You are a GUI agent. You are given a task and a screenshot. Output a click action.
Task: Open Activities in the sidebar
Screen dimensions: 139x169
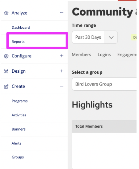[19, 115]
